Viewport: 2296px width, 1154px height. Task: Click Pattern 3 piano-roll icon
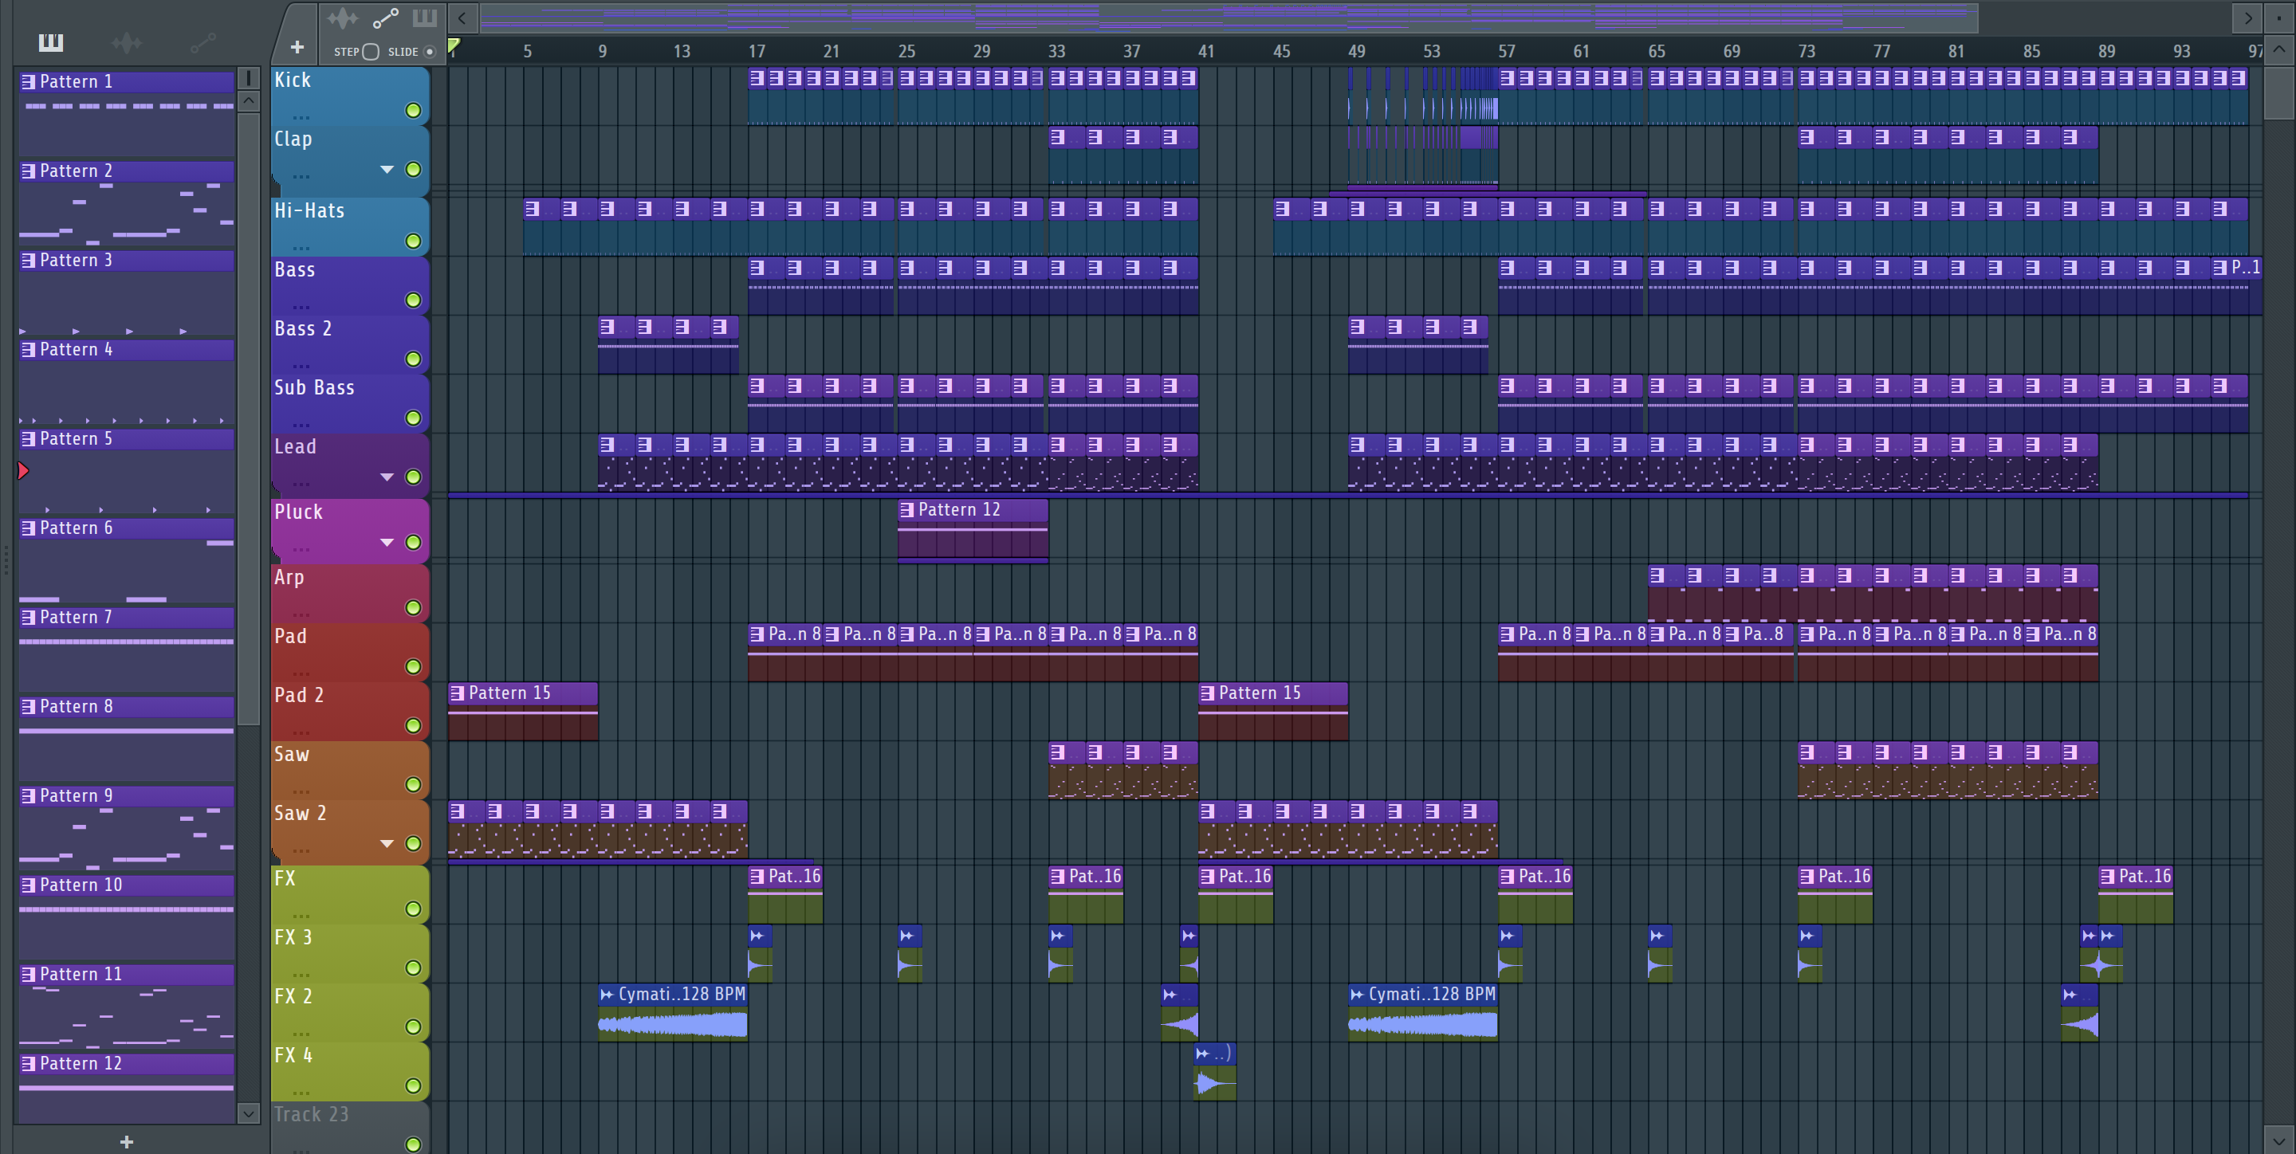pos(29,260)
